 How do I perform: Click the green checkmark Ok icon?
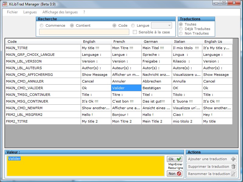coord(179,159)
